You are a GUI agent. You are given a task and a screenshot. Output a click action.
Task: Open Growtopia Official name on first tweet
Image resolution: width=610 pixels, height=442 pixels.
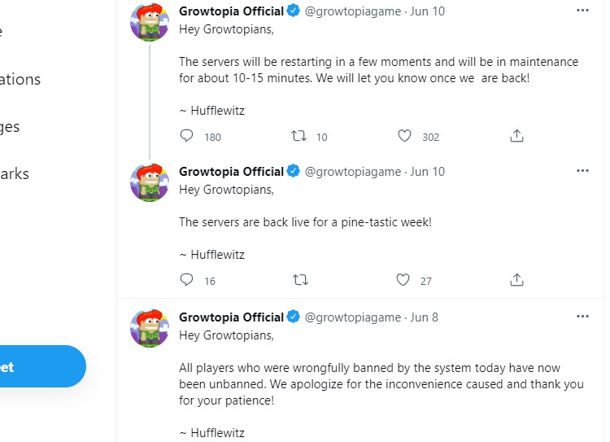[x=231, y=11]
